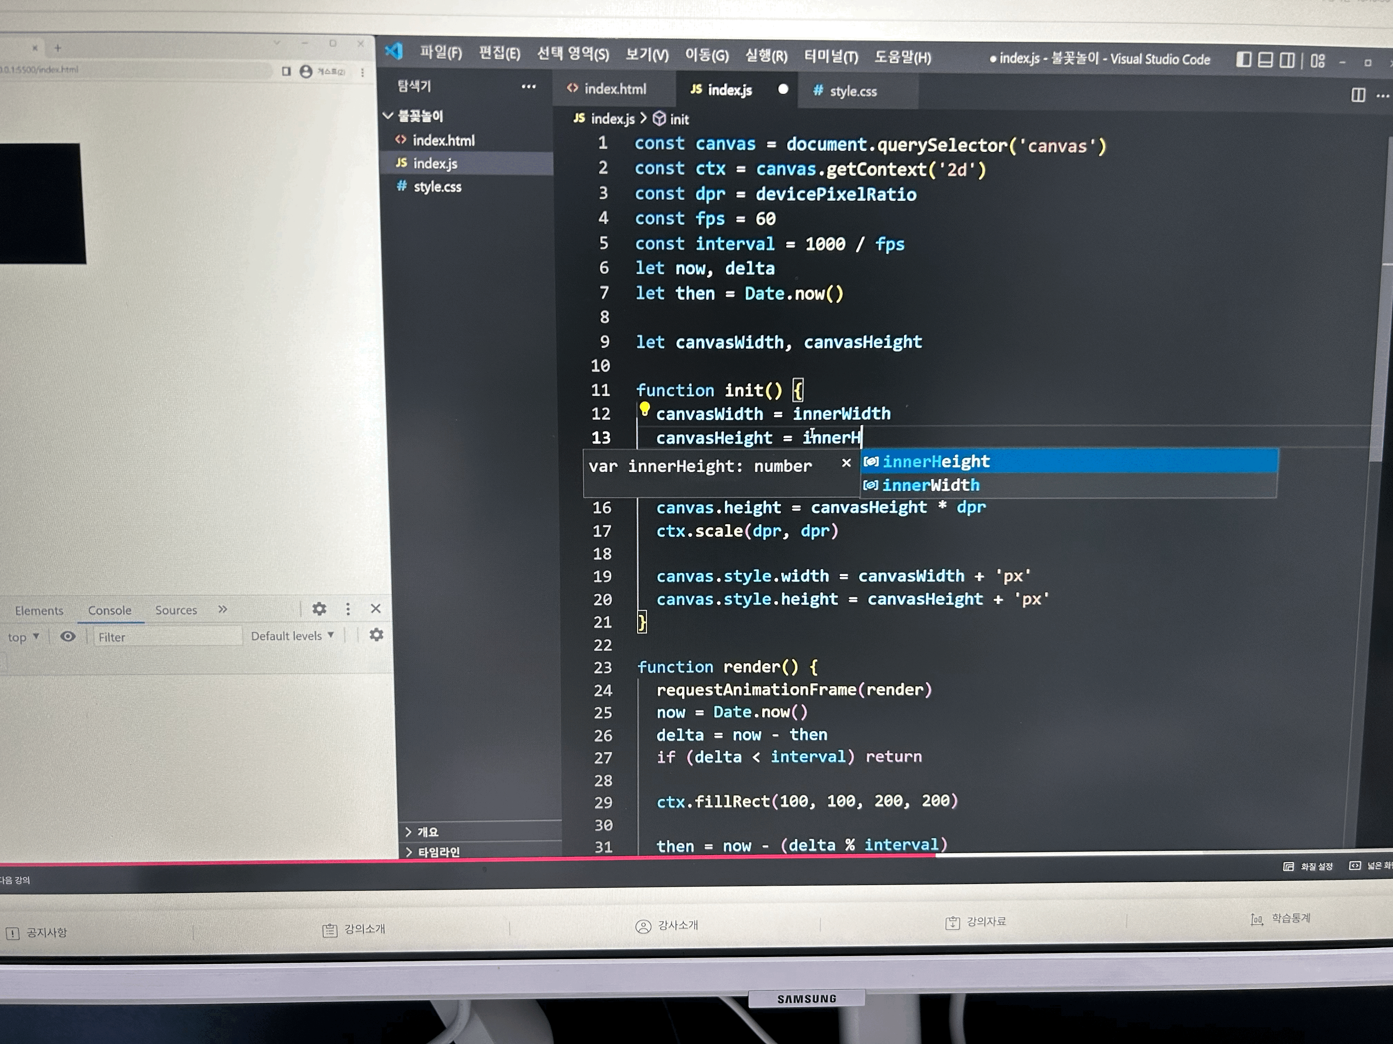The width and height of the screenshot is (1393, 1044).
Task: Click browser side panel icon
Action: click(x=286, y=71)
